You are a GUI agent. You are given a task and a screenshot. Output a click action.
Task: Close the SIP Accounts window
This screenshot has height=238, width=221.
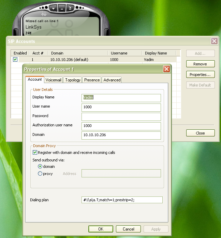tap(214, 41)
